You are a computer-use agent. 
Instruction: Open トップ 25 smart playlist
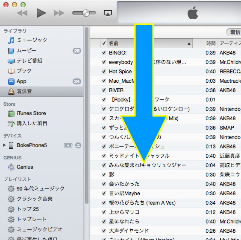(x=23, y=209)
